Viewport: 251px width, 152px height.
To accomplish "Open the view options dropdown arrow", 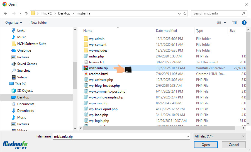I will point(225,23).
